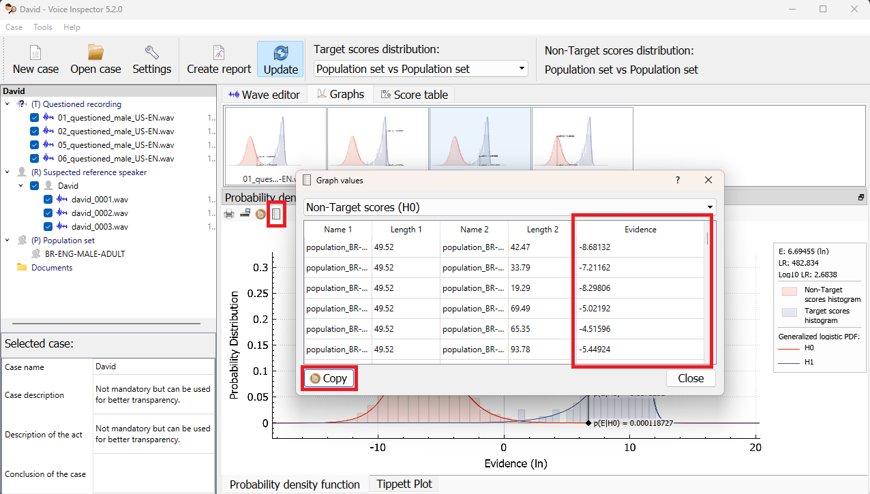
Task: Open the Case menu
Action: (x=14, y=27)
